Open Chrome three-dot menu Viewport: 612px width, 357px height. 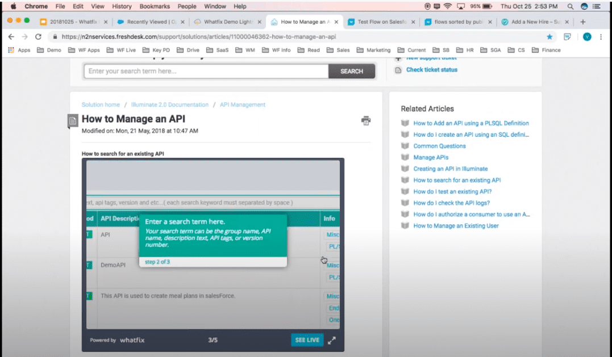(601, 37)
